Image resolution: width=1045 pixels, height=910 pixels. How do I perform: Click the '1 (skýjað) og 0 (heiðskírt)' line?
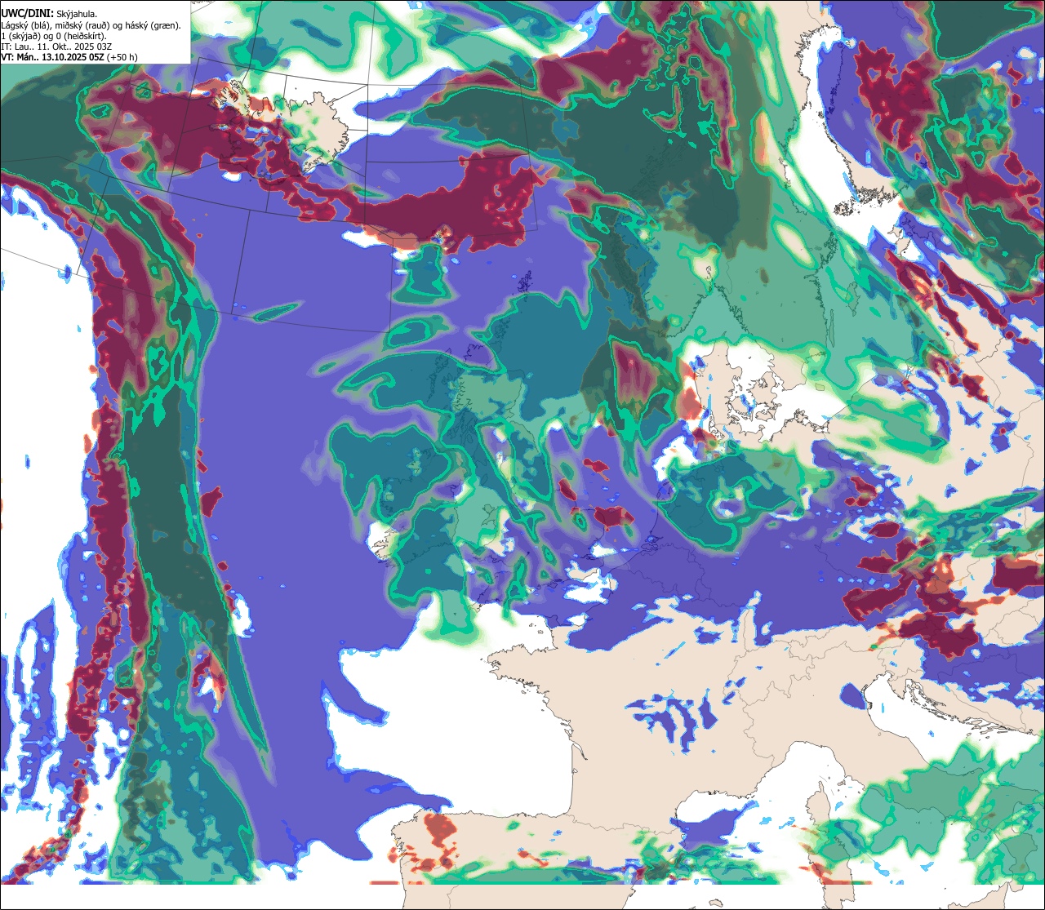tap(53, 36)
